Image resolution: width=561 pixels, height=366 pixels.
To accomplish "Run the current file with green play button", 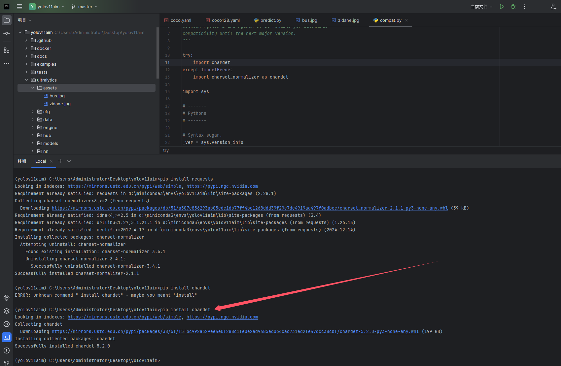I will coord(502,7).
